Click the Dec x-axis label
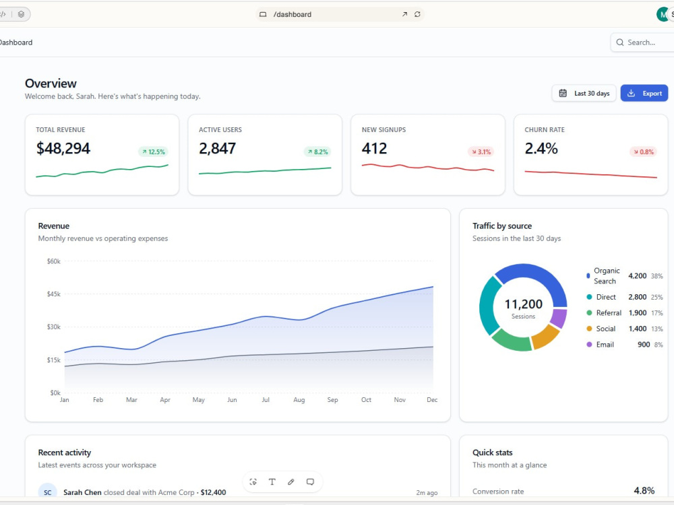Viewport: 674px width, 505px height. (x=432, y=400)
